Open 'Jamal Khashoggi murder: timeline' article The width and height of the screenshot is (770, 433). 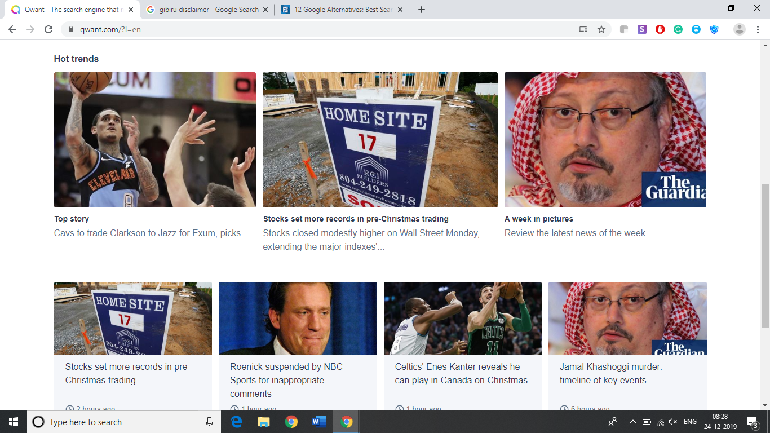coord(611,373)
